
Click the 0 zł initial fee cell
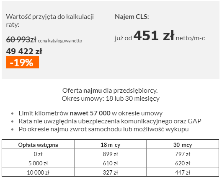pos(38,154)
